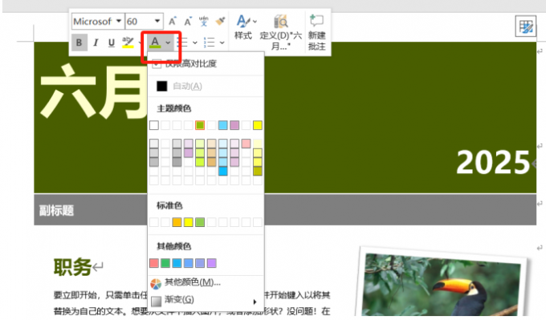Image resolution: width=546 pixels, height=320 pixels.
Task: Expand the bullet list style arrow
Action: click(195, 43)
